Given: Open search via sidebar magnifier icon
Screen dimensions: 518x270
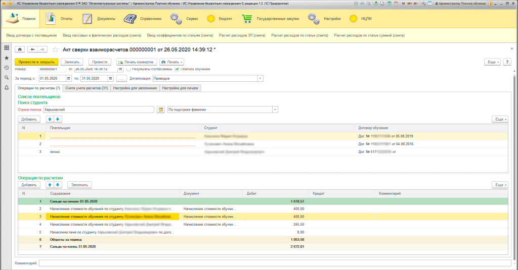Looking at the screenshot, I should pos(7,78).
